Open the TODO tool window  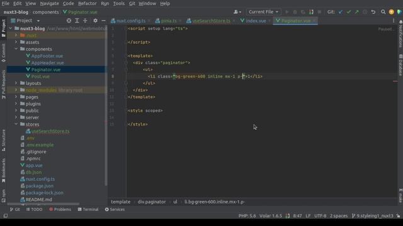click(x=34, y=209)
